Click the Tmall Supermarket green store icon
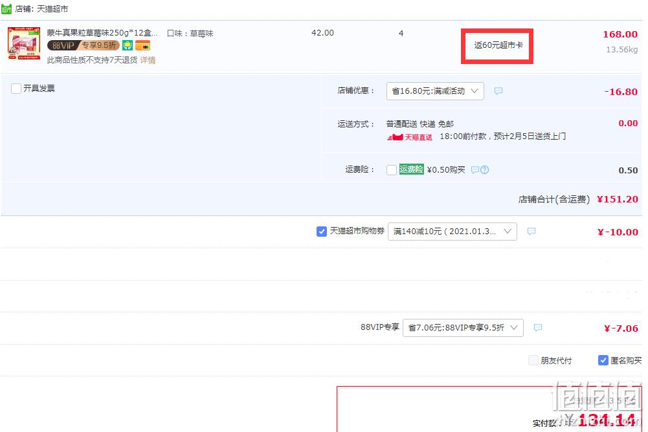Viewport: 648px width, 432px height. tap(6, 8)
